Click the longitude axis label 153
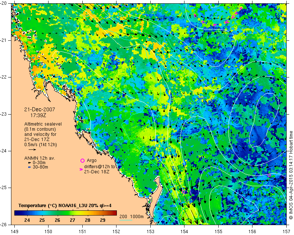The height and width of the screenshot is (235, 294). (150, 232)
